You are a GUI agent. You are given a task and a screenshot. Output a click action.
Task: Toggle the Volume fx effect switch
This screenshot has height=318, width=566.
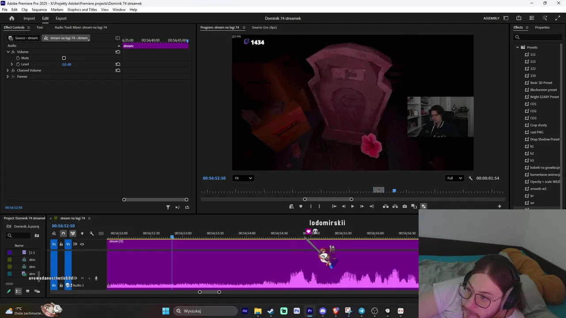click(13, 52)
